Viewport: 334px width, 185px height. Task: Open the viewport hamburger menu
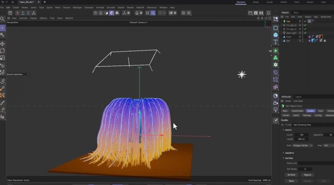coord(9,18)
